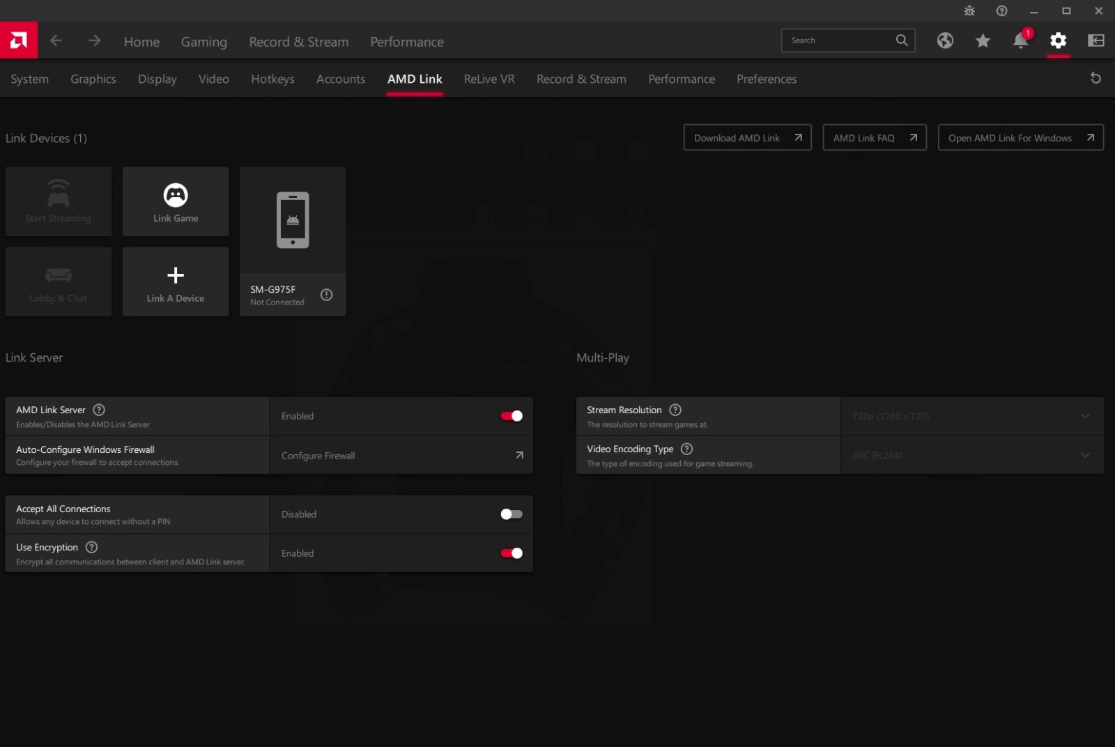Click the Start Streaming tile
Screen dimensions: 1115x747
(x=59, y=201)
